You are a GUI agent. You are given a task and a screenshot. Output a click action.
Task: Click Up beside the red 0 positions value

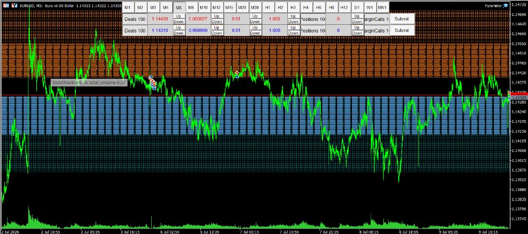pyautogui.click(x=357, y=16)
